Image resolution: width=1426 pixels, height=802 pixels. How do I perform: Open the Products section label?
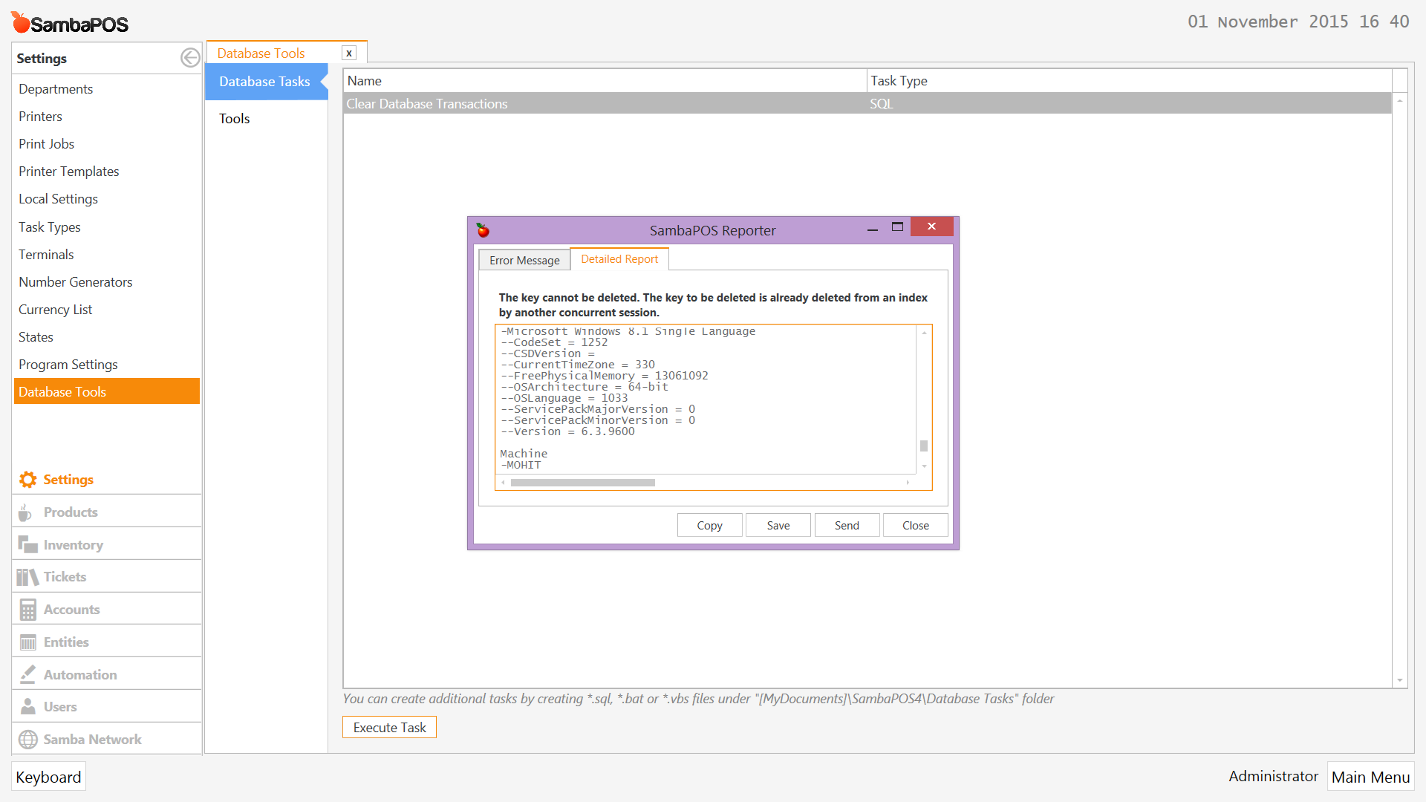pyautogui.click(x=71, y=512)
